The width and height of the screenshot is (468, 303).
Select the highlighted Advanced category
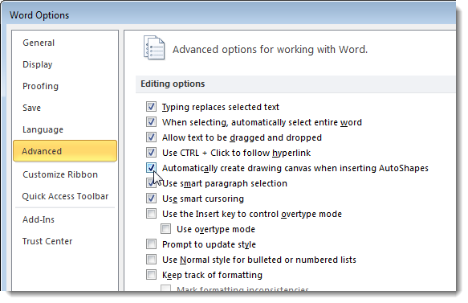(x=65, y=151)
